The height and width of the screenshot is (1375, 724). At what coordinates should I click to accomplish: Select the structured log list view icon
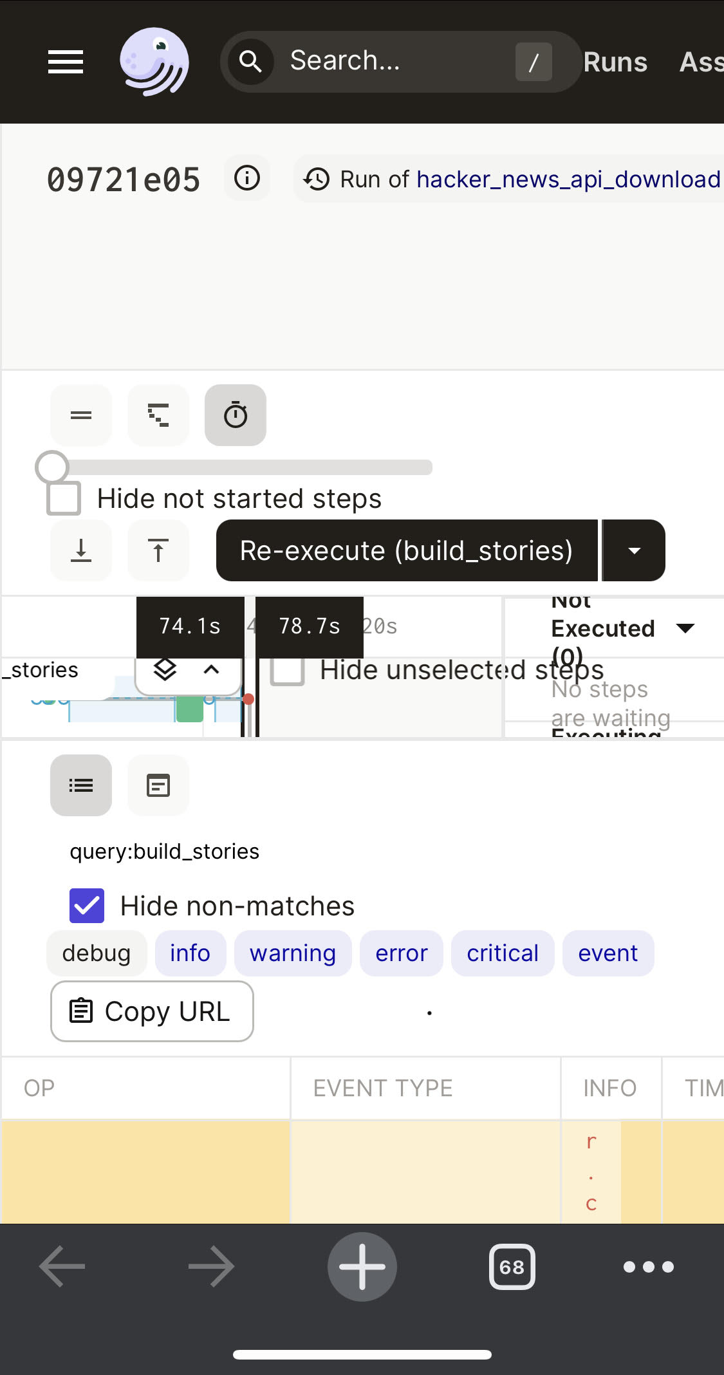point(80,785)
